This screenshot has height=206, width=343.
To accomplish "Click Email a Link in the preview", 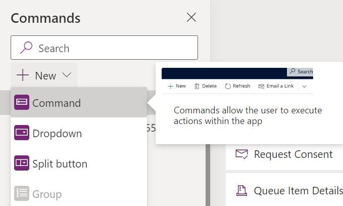I will tap(276, 86).
